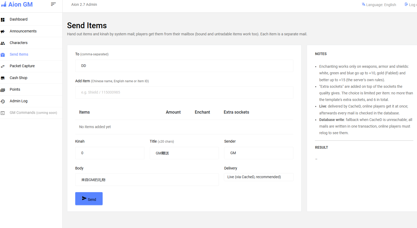Focus the To recipients field containing DD
The width and height of the screenshot is (417, 228).
pos(184,66)
